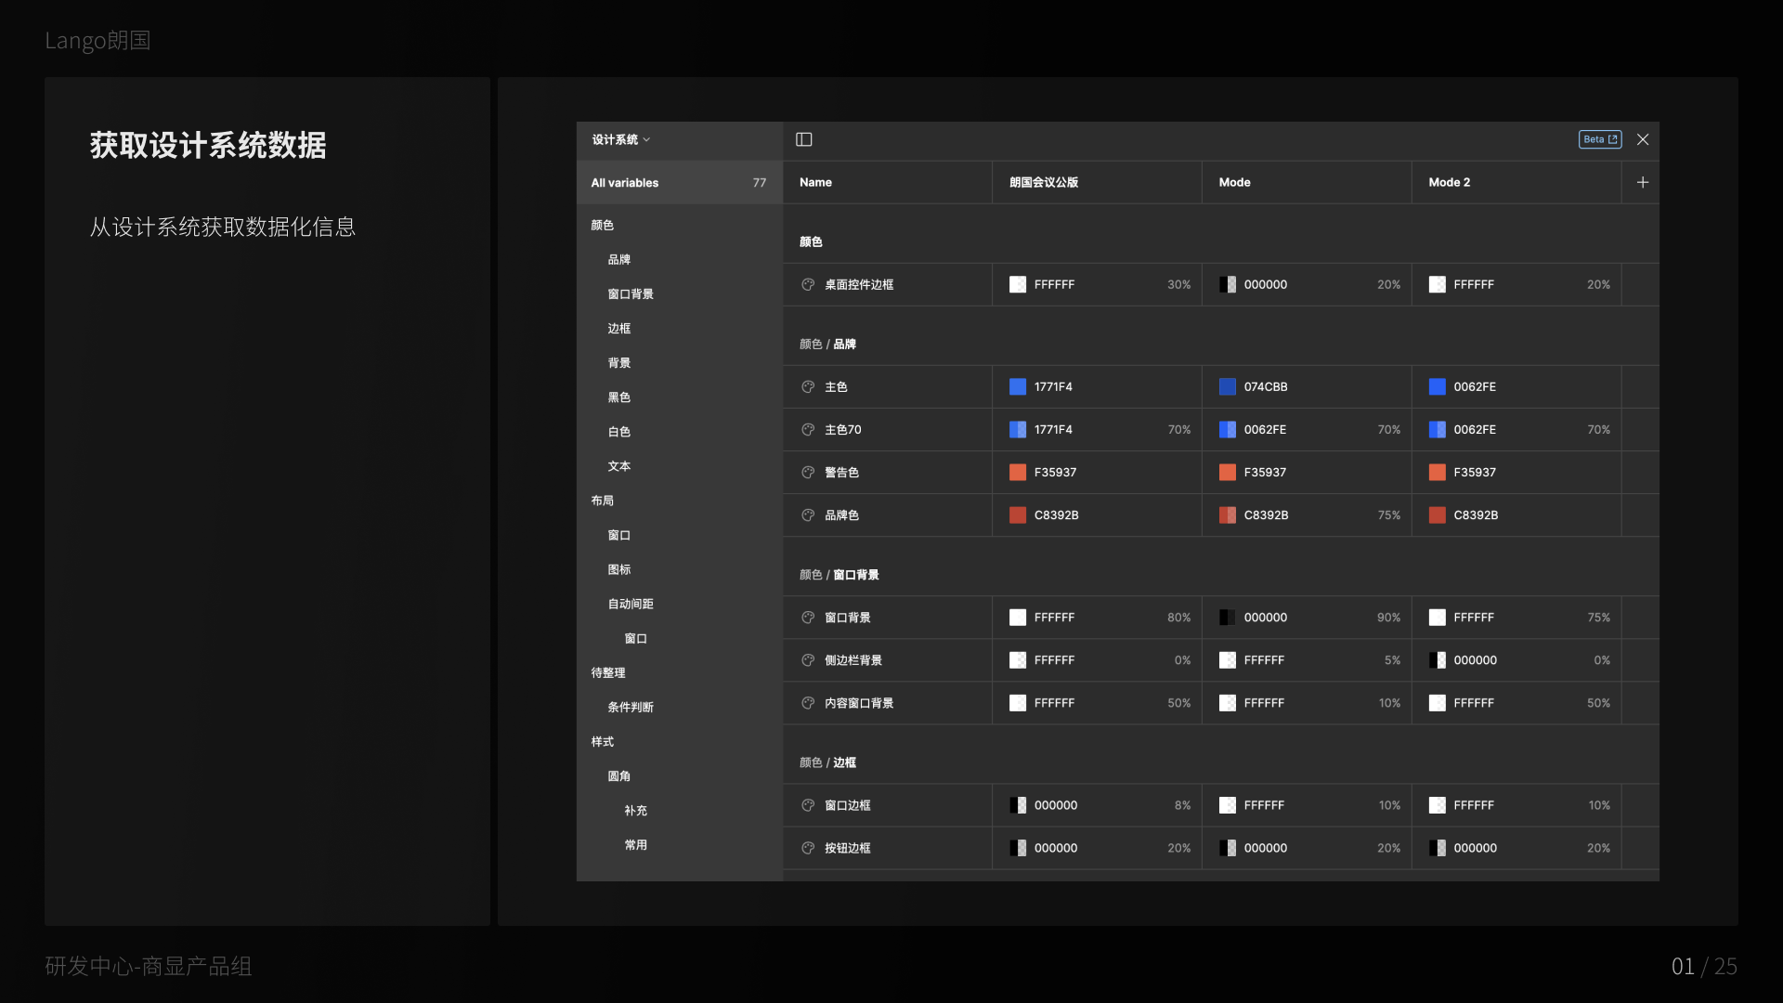Click the 朗国会议公版 column header
The width and height of the screenshot is (1783, 1003).
point(1044,182)
